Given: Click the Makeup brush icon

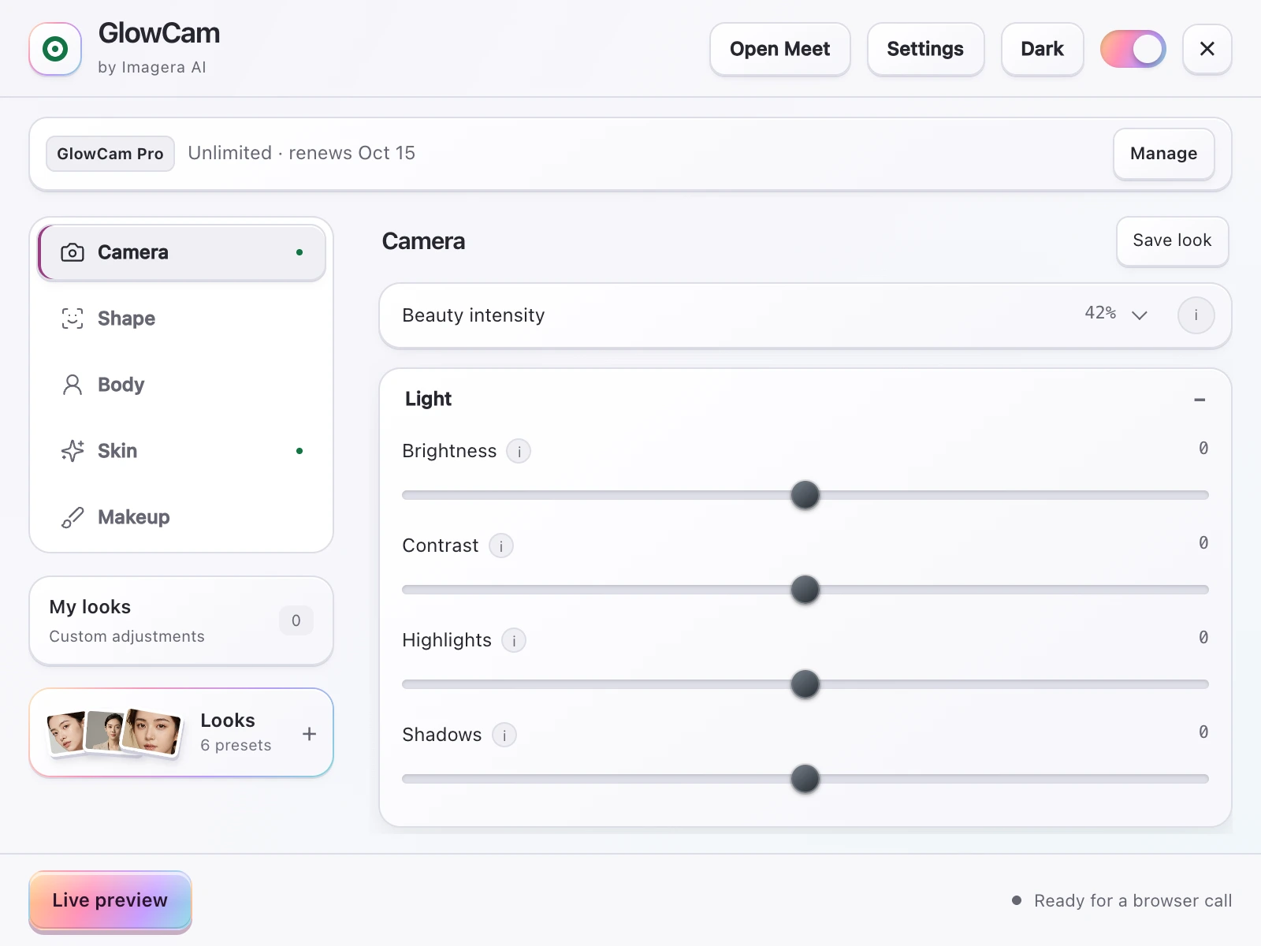Looking at the screenshot, I should 73,517.
